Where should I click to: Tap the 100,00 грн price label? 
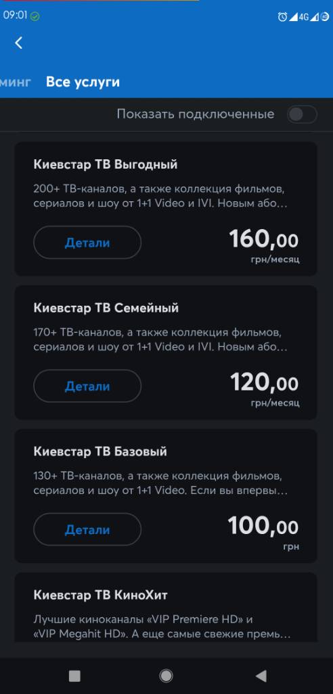pyautogui.click(x=263, y=533)
